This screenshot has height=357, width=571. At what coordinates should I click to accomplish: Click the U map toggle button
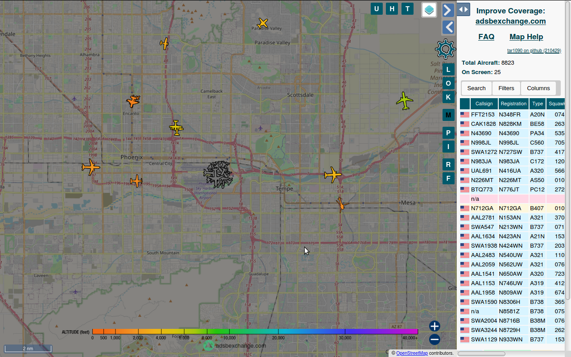click(x=377, y=9)
